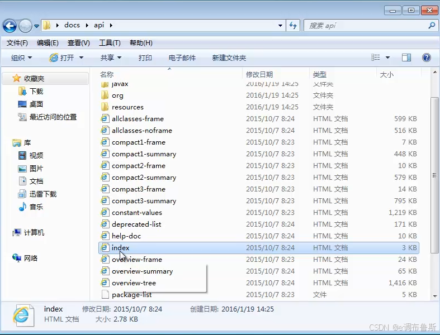Select the compact3-summary file

tap(259, 201)
